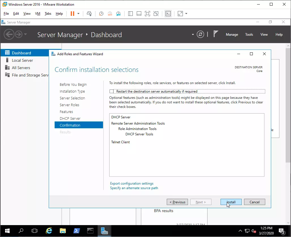Select DHCP Server Tools in the list

(x=139, y=134)
